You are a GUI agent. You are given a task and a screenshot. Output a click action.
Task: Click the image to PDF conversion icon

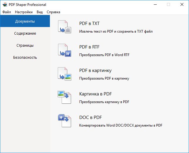point(65,97)
